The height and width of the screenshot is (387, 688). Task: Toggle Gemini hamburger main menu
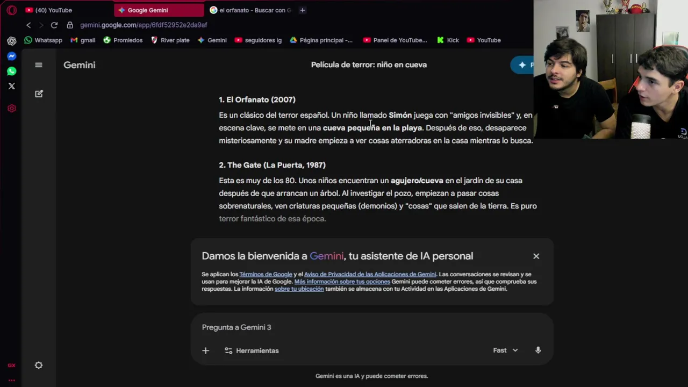(39, 65)
